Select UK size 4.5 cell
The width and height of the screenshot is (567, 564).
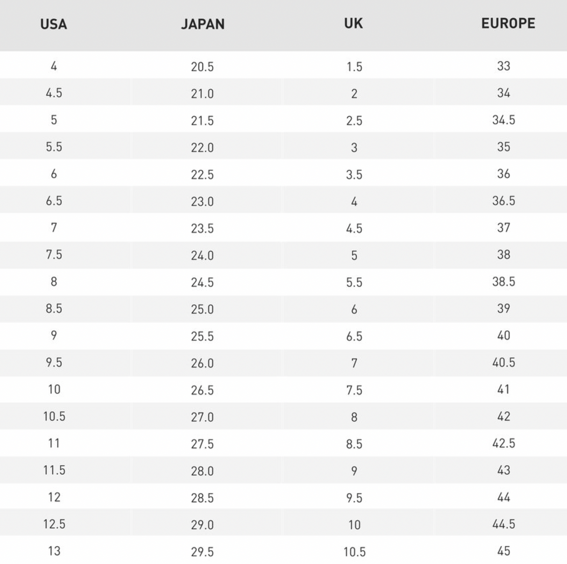click(354, 228)
